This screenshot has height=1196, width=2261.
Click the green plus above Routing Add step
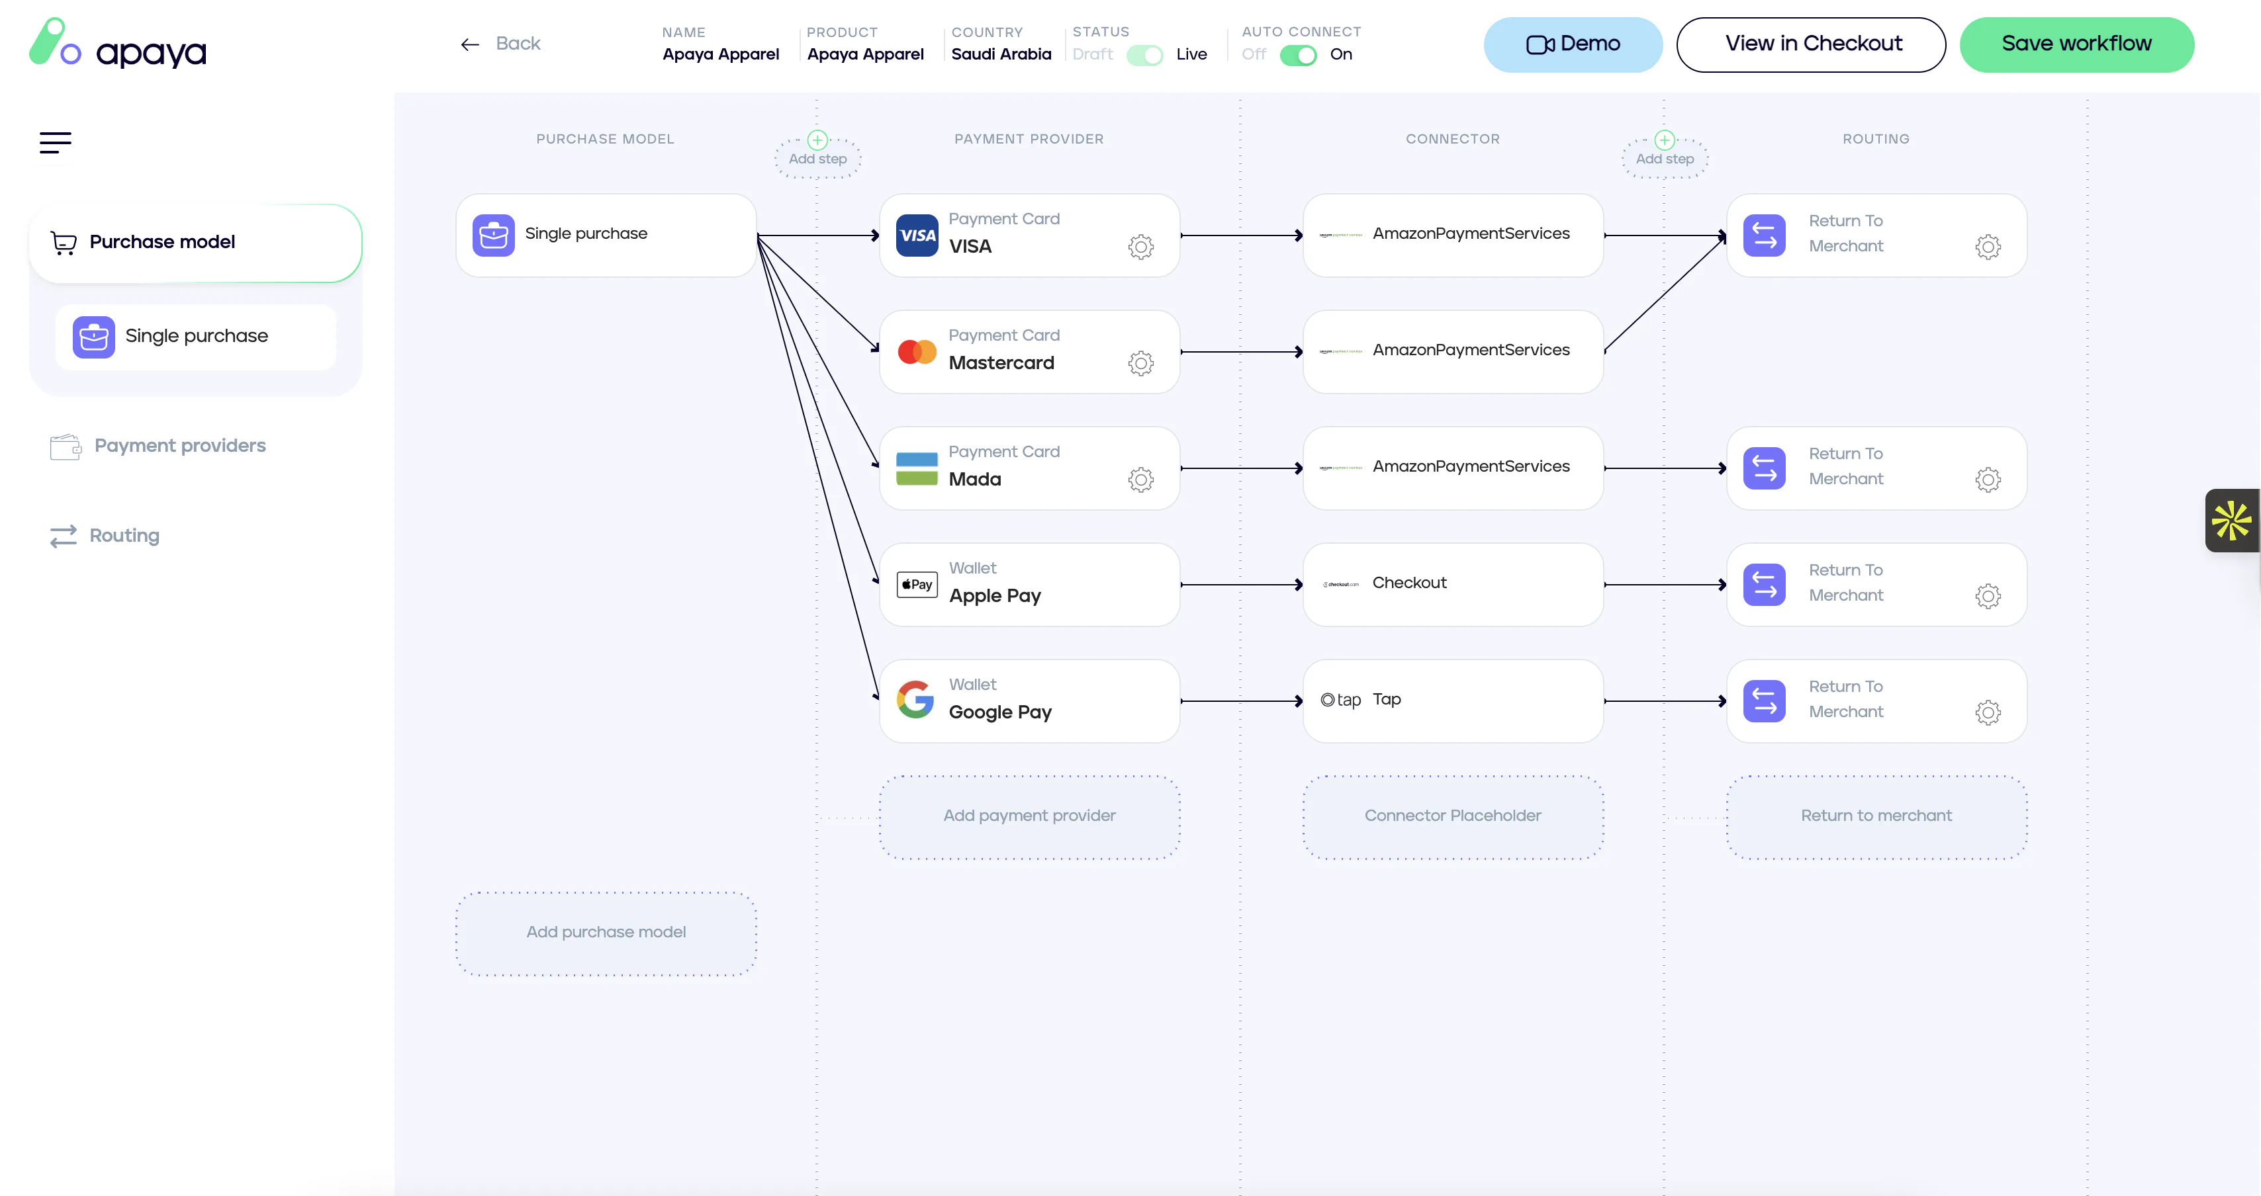[1664, 140]
